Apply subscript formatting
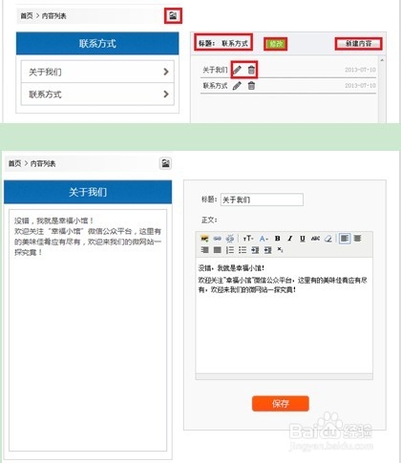 coord(280,249)
